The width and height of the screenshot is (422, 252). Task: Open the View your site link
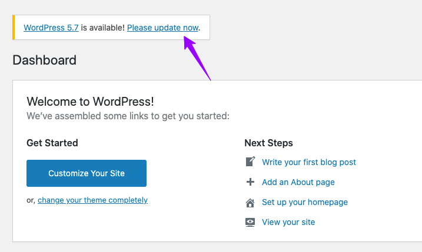point(288,222)
